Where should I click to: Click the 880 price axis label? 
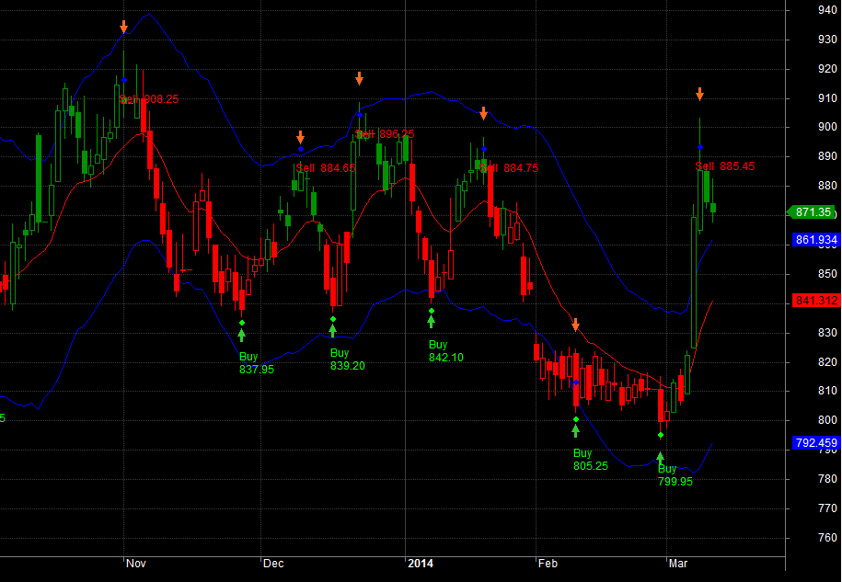point(827,186)
